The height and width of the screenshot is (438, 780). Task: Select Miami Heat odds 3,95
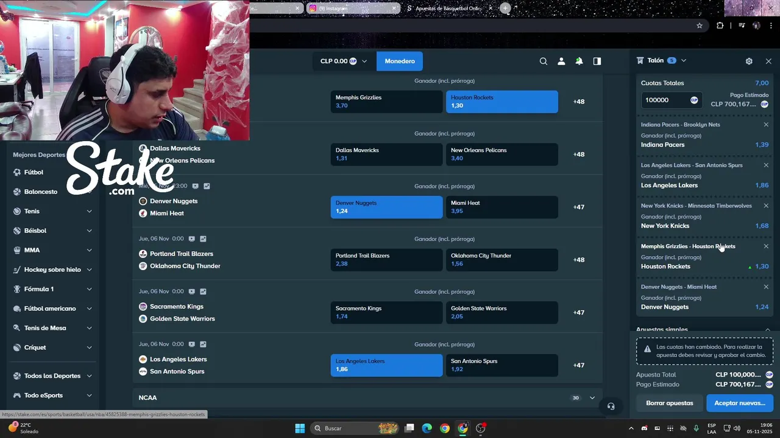coord(502,207)
